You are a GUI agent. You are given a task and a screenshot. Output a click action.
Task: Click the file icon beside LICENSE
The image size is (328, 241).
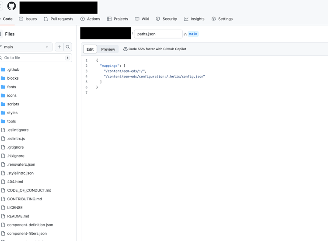3,207
